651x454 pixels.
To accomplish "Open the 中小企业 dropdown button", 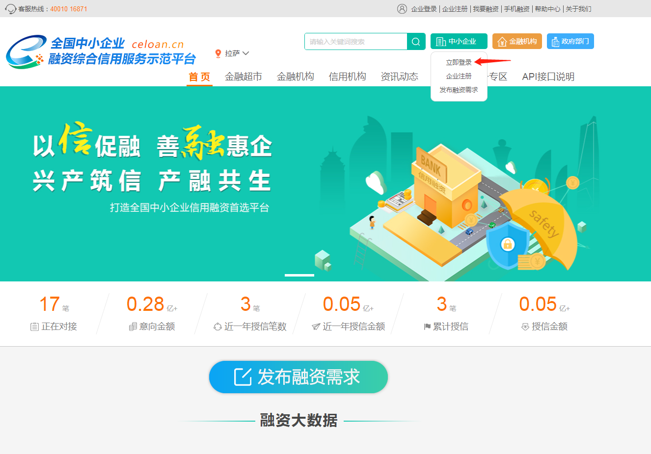I will (x=459, y=41).
